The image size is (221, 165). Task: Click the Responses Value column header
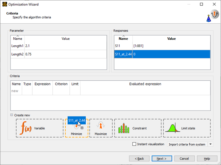point(171,39)
